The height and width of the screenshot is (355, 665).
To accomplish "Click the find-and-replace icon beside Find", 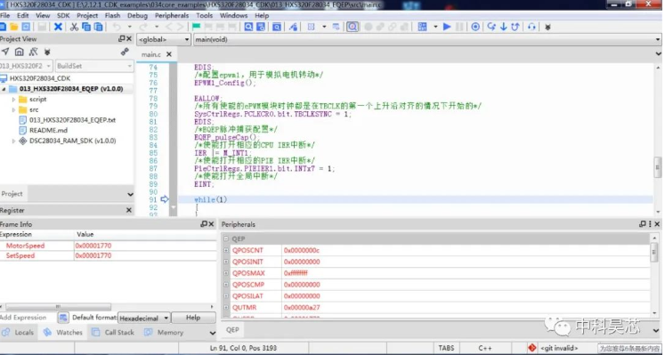I will [x=261, y=27].
